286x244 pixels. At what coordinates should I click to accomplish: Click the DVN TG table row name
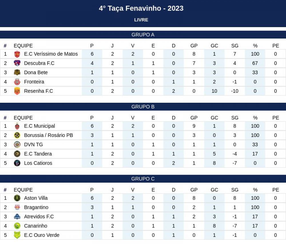pos(33,144)
